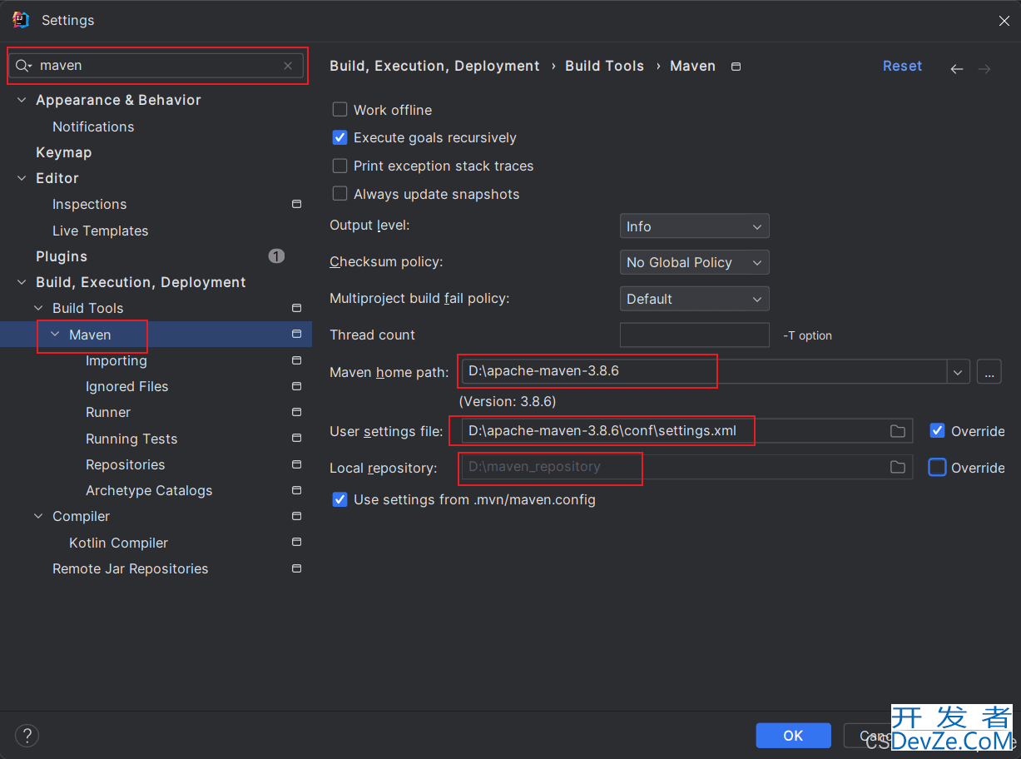Open the Running Tests page
This screenshot has height=759, width=1021.
pyautogui.click(x=131, y=439)
